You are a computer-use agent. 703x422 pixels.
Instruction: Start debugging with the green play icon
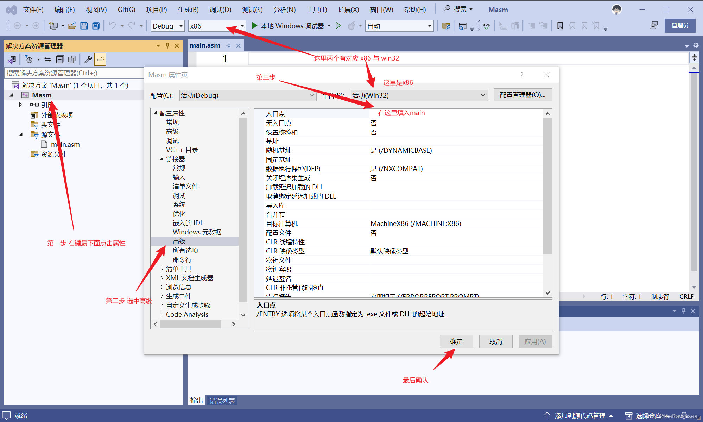(255, 26)
